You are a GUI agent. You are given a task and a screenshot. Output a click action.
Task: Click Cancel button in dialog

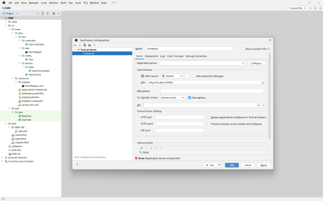(x=247, y=165)
